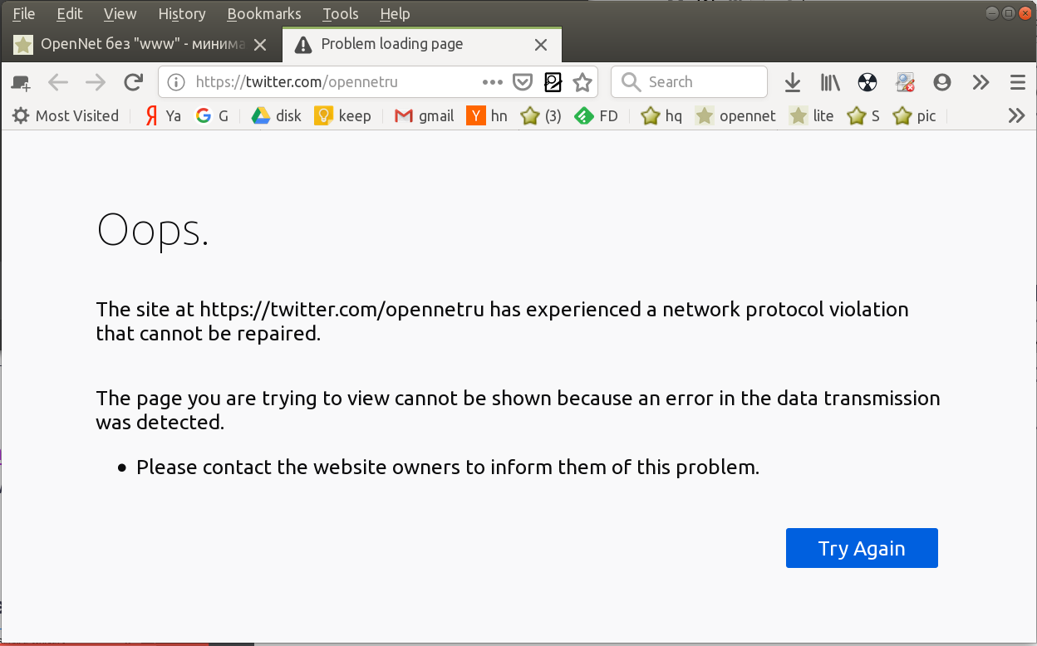1037x646 pixels.
Task: Open the gmail bookmark
Action: (425, 116)
